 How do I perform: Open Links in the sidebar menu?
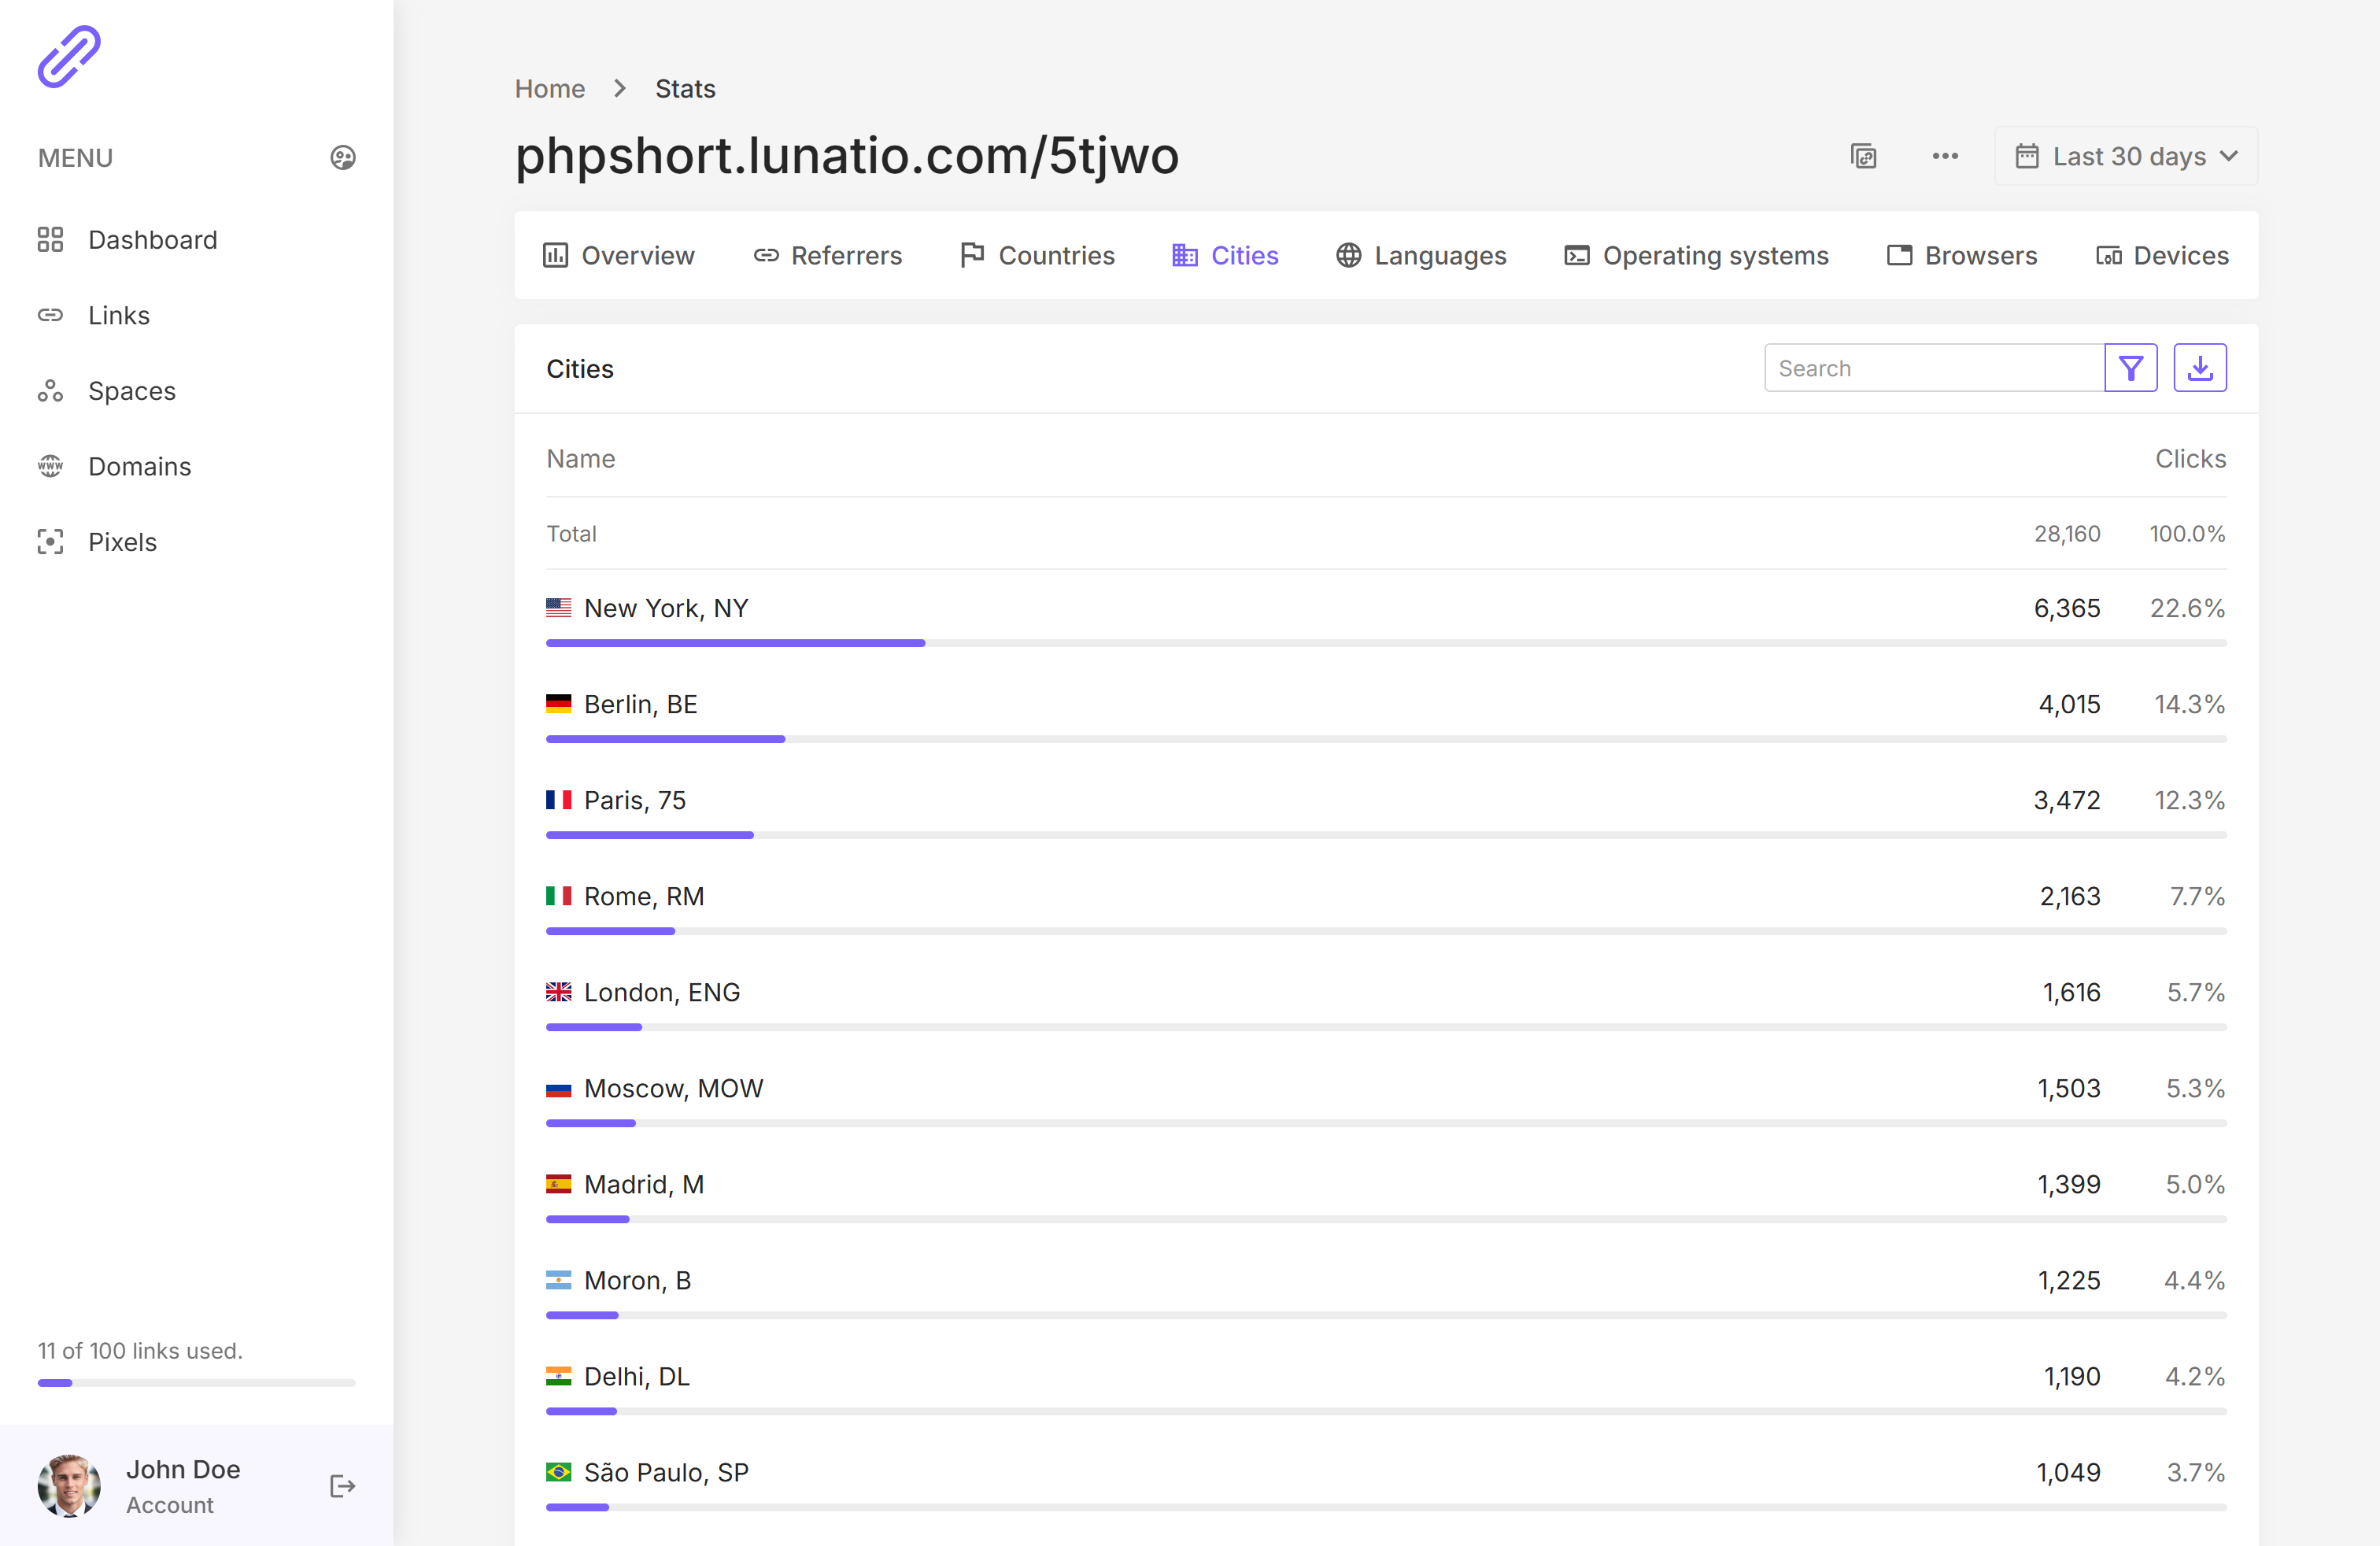tap(118, 315)
